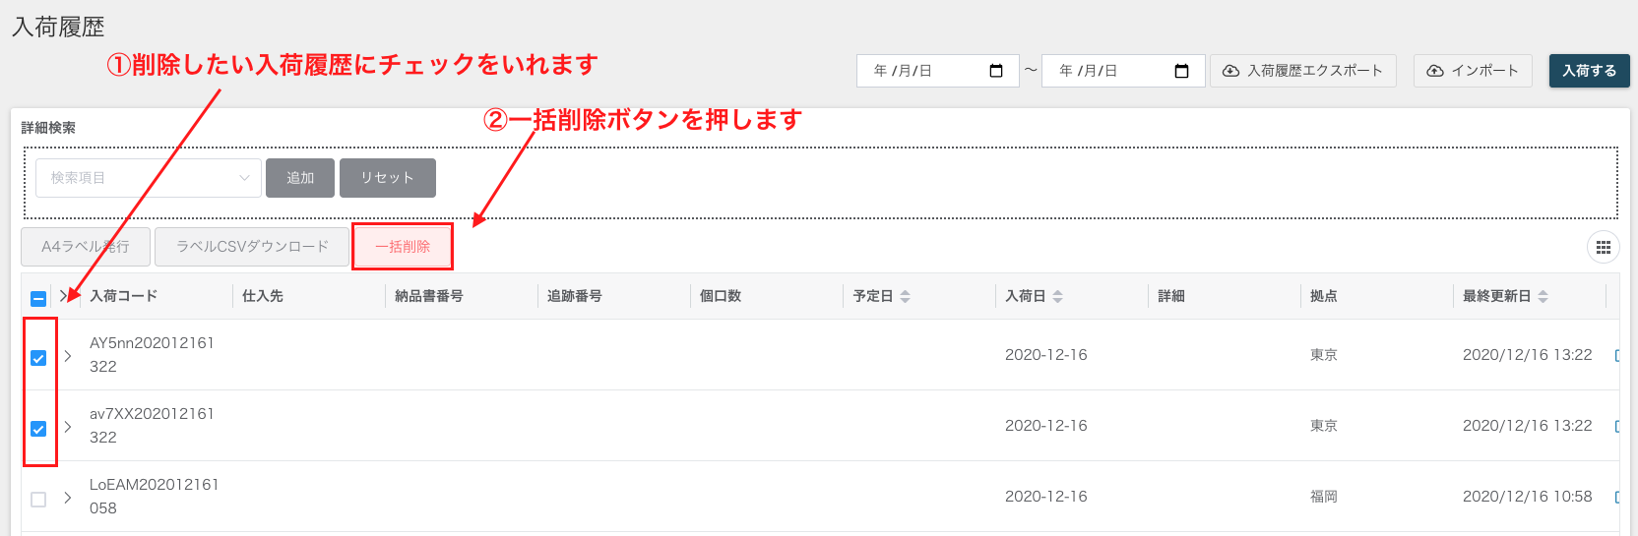Click the 一括削除 button

tap(403, 247)
